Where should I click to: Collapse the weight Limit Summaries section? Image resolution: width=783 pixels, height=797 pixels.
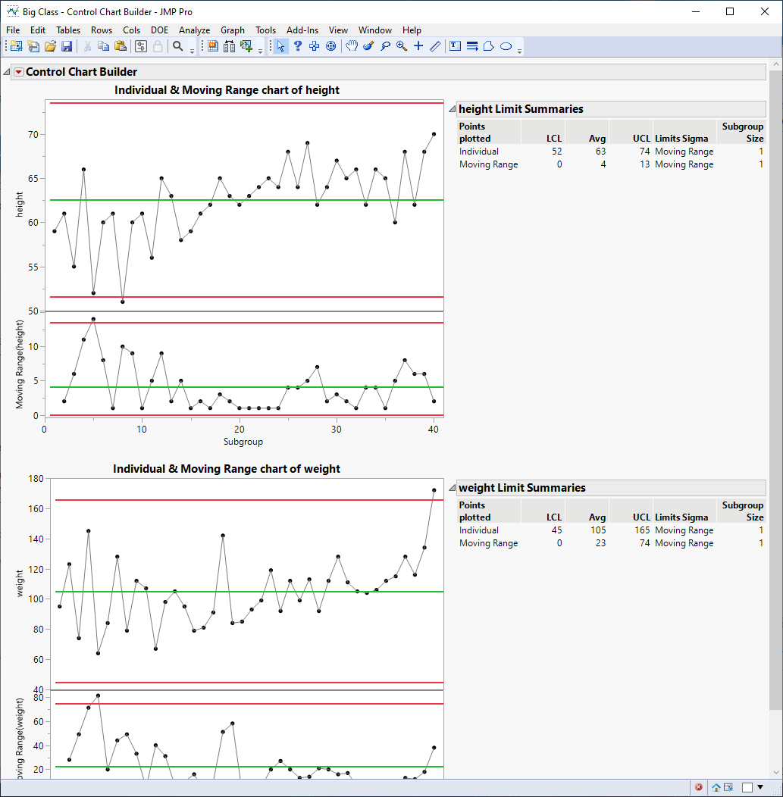452,488
